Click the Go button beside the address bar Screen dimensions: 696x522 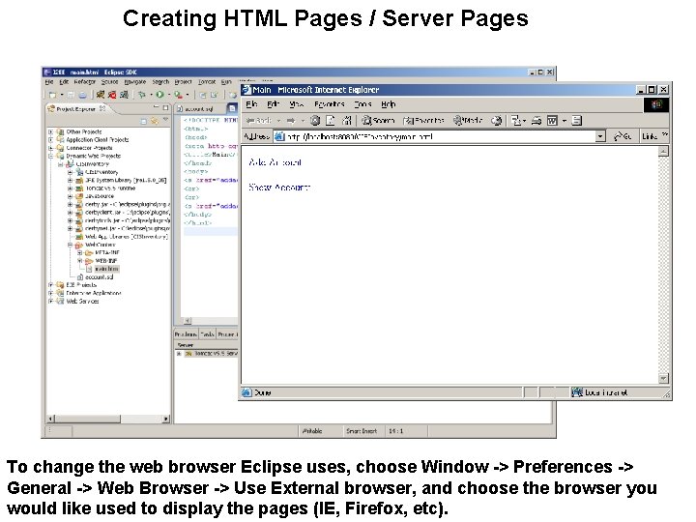click(623, 136)
